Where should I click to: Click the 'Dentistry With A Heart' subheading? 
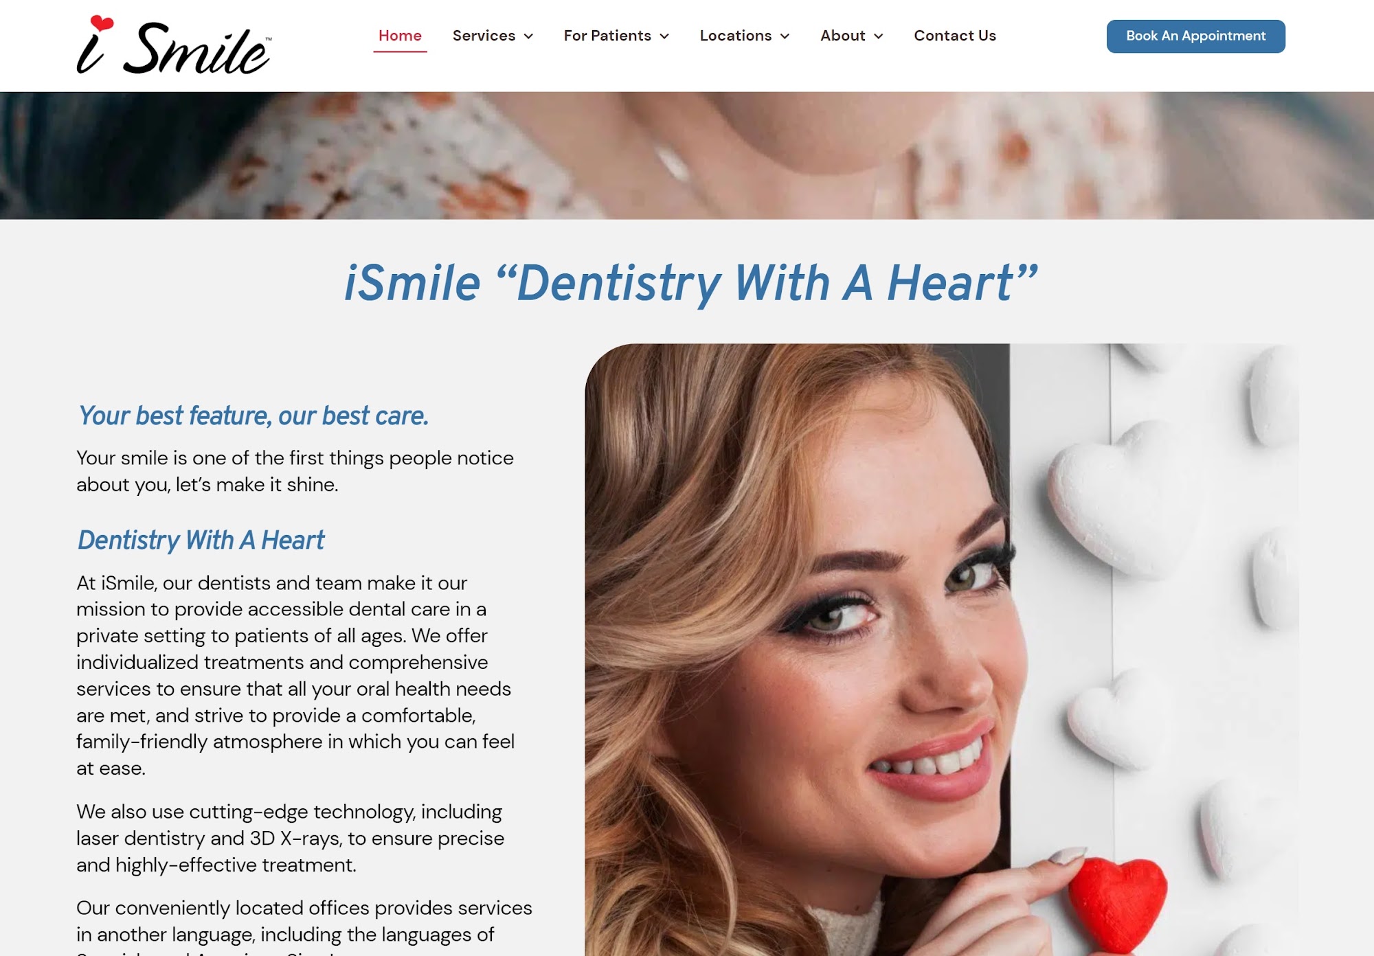click(201, 540)
